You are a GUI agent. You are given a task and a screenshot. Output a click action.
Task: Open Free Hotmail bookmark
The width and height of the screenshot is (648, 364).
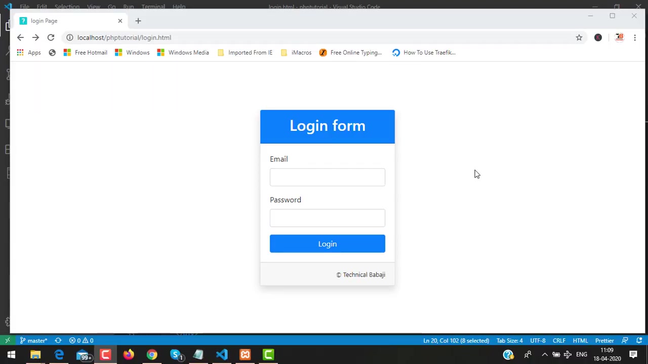(85, 53)
